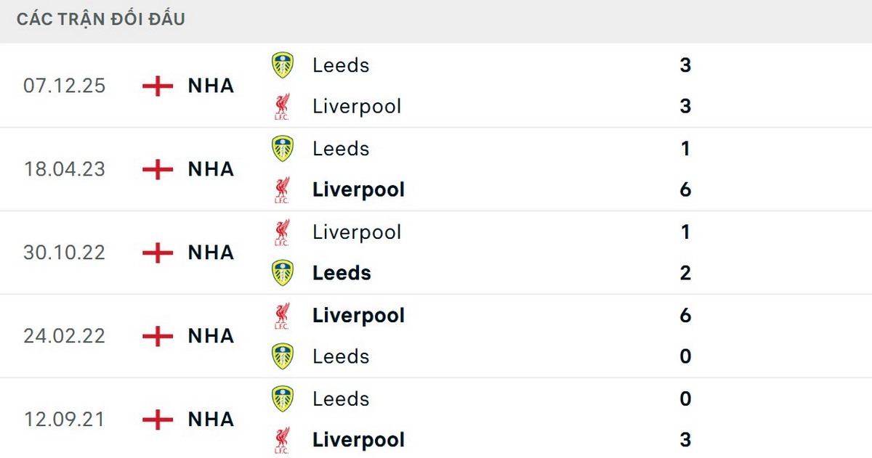Click the score 6 for Liverpool in 18.04.23

pos(684,189)
